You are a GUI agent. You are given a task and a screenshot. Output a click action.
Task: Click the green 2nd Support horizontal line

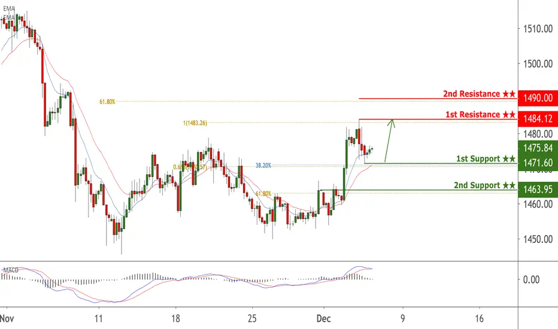point(418,190)
